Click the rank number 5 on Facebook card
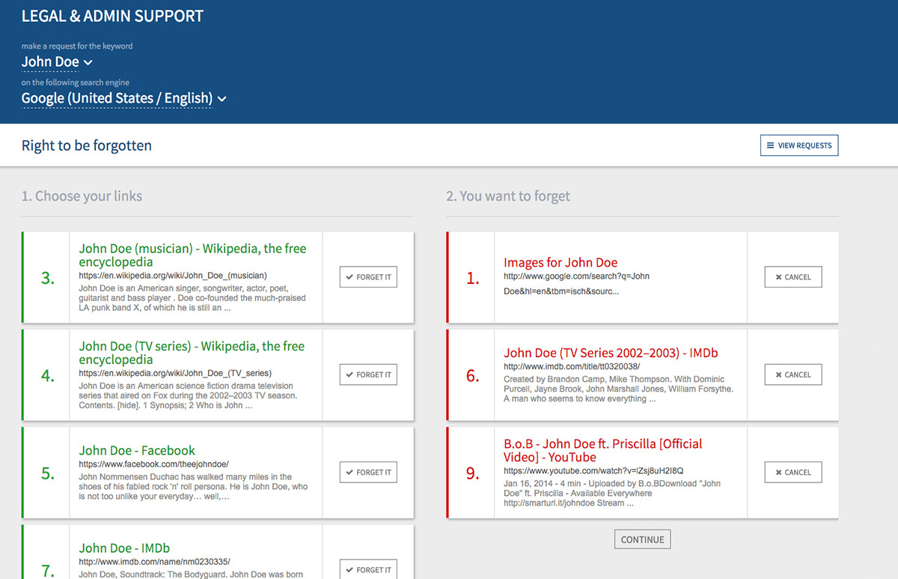The width and height of the screenshot is (898, 579). click(48, 473)
